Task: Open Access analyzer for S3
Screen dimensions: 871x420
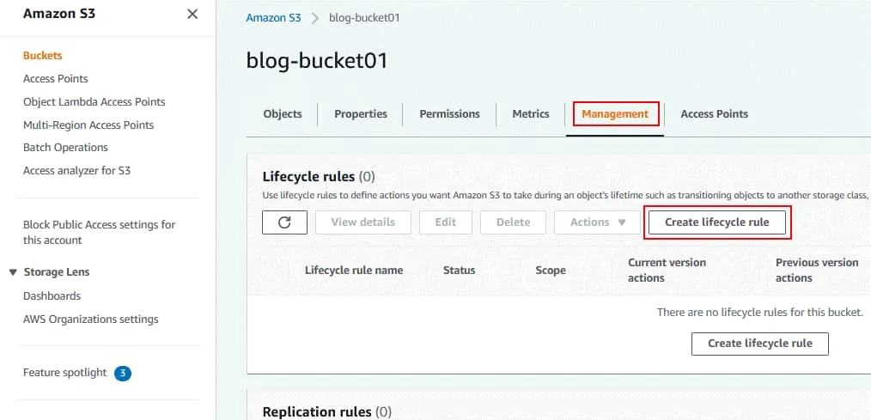Action: click(x=77, y=170)
